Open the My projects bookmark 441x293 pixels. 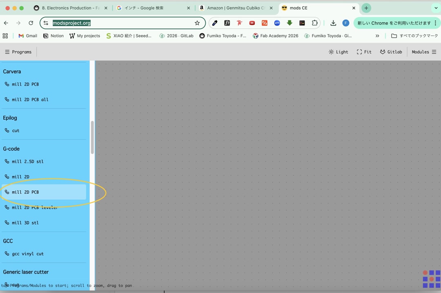coord(85,36)
